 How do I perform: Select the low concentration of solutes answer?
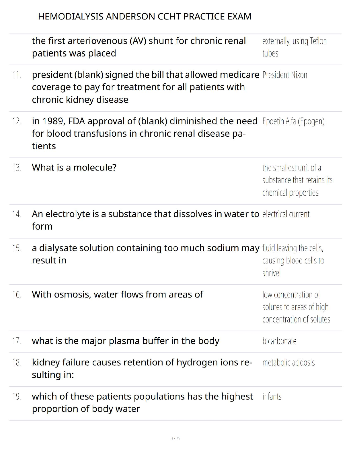[x=296, y=307]
